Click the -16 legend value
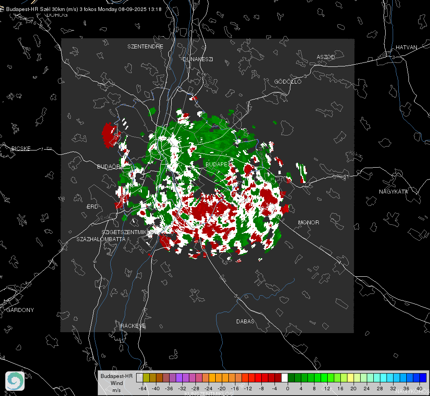Viewport: 430px width, 396px height. (235, 389)
